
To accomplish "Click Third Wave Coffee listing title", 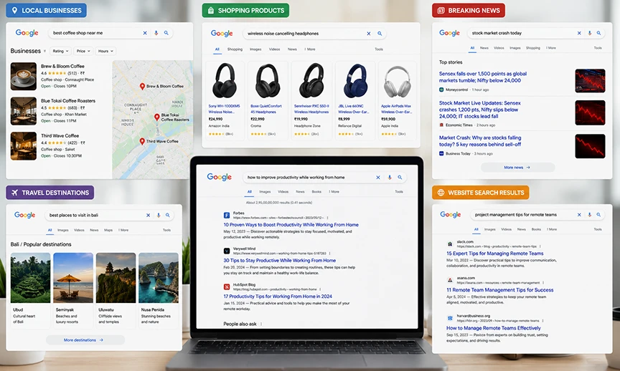I will (60, 136).
